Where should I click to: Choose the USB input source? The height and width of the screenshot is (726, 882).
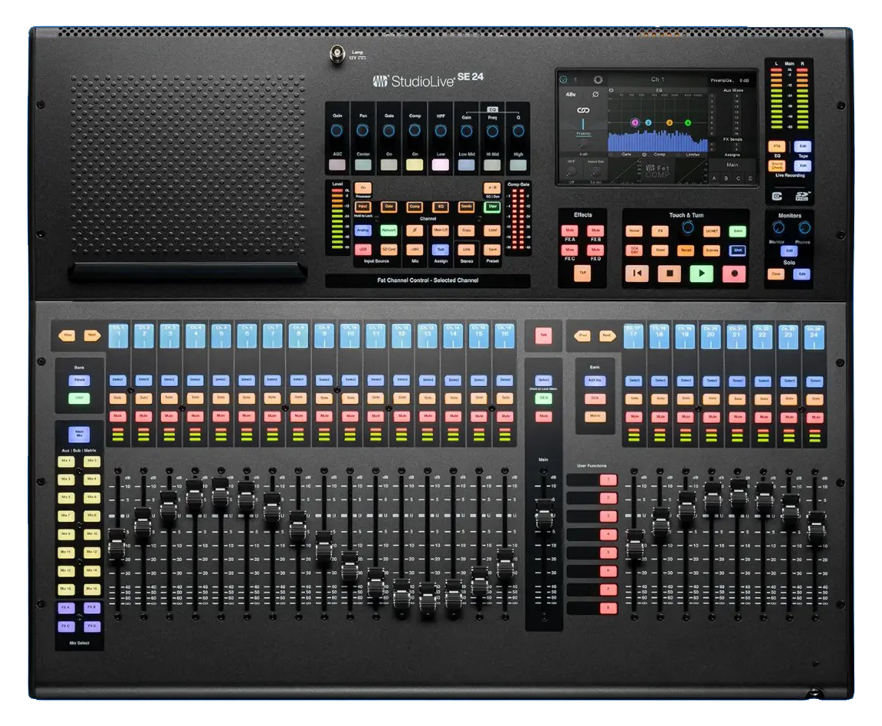[364, 249]
